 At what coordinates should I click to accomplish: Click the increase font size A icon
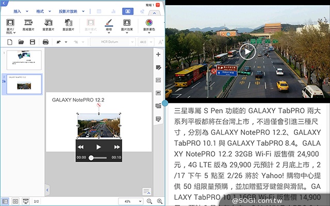160,42
